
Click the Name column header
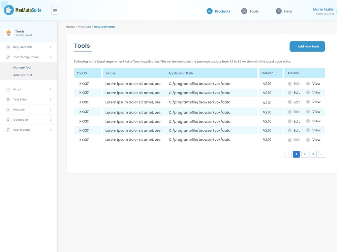pyautogui.click(x=111, y=73)
